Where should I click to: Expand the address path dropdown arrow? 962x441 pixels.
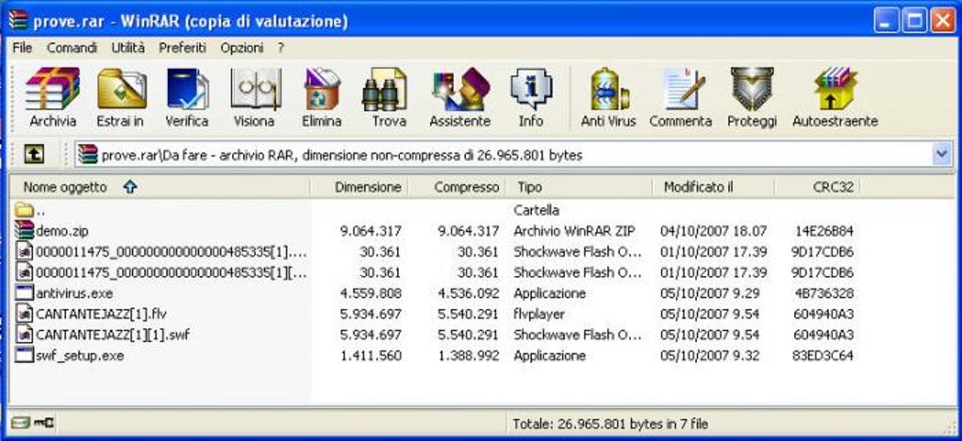pos(942,155)
